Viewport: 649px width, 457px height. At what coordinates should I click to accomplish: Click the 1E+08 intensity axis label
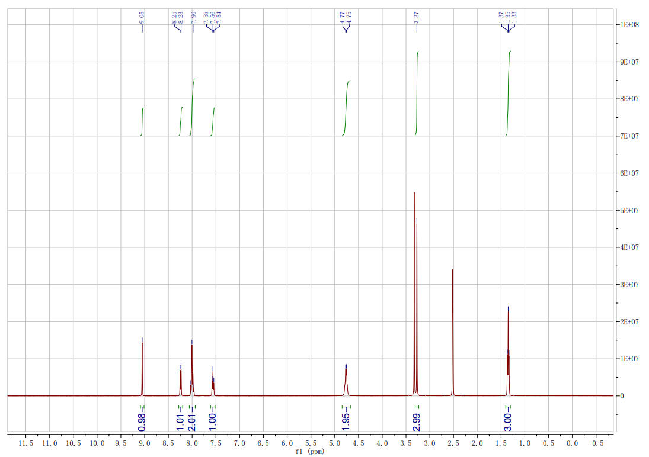[x=629, y=25]
